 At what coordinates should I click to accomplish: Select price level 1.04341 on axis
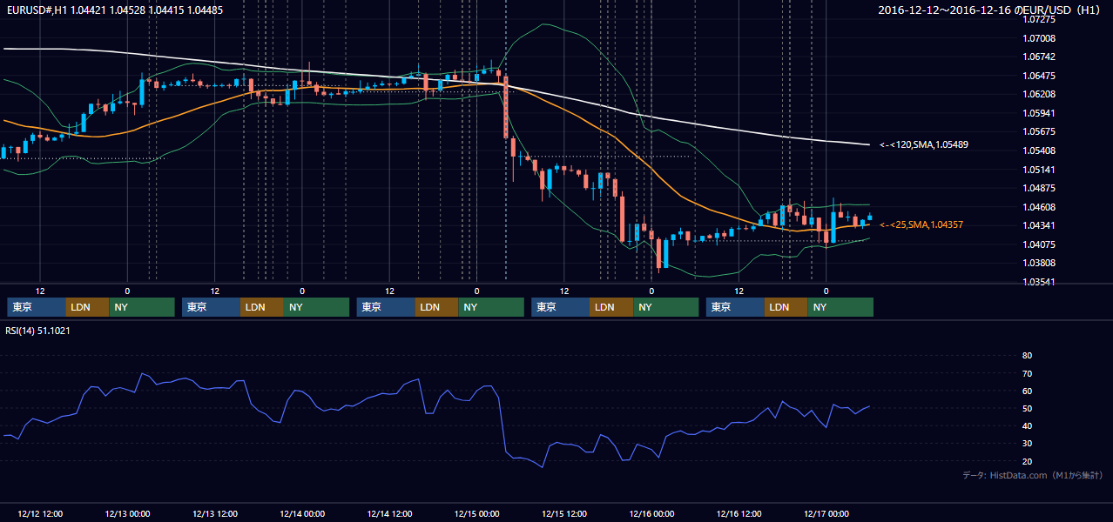coord(1040,225)
